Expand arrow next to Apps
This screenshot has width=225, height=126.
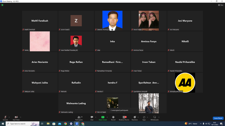(147, 117)
